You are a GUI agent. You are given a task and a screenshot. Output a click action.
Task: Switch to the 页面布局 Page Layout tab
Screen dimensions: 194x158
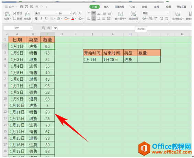pos(119,7)
